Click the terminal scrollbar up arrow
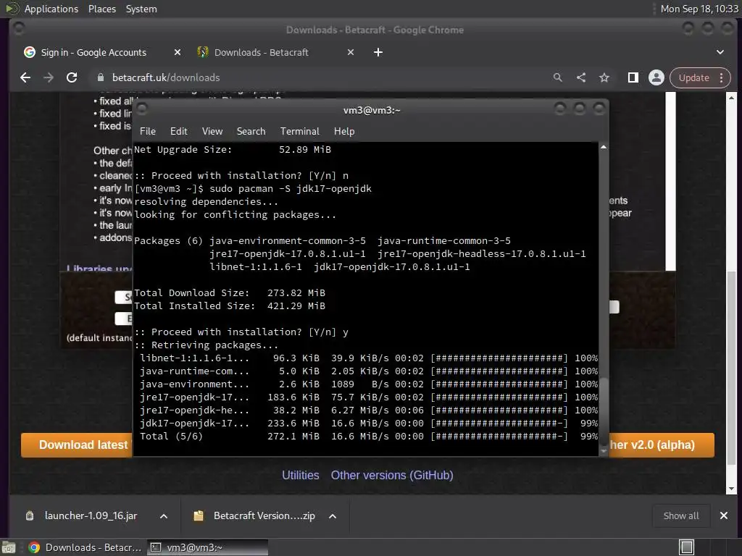The height and width of the screenshot is (556, 742). coord(604,148)
